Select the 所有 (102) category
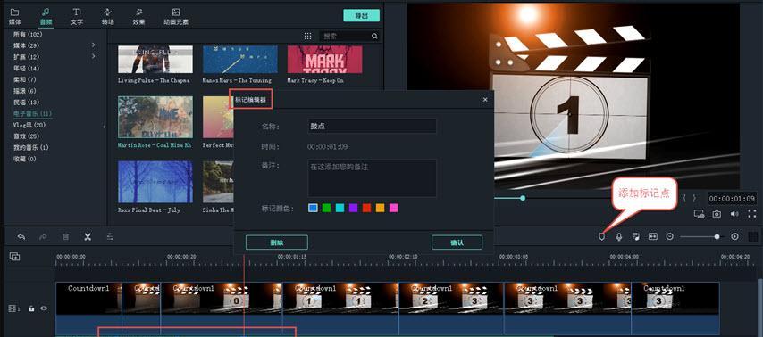 coord(28,35)
